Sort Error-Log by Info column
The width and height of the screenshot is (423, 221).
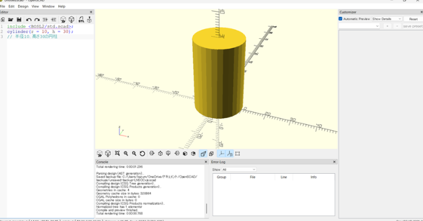313,177
